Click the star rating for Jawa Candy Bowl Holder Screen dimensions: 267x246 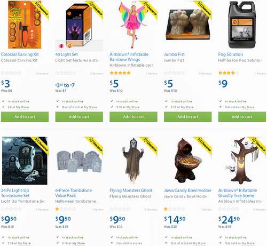pyautogui.click(x=174, y=209)
